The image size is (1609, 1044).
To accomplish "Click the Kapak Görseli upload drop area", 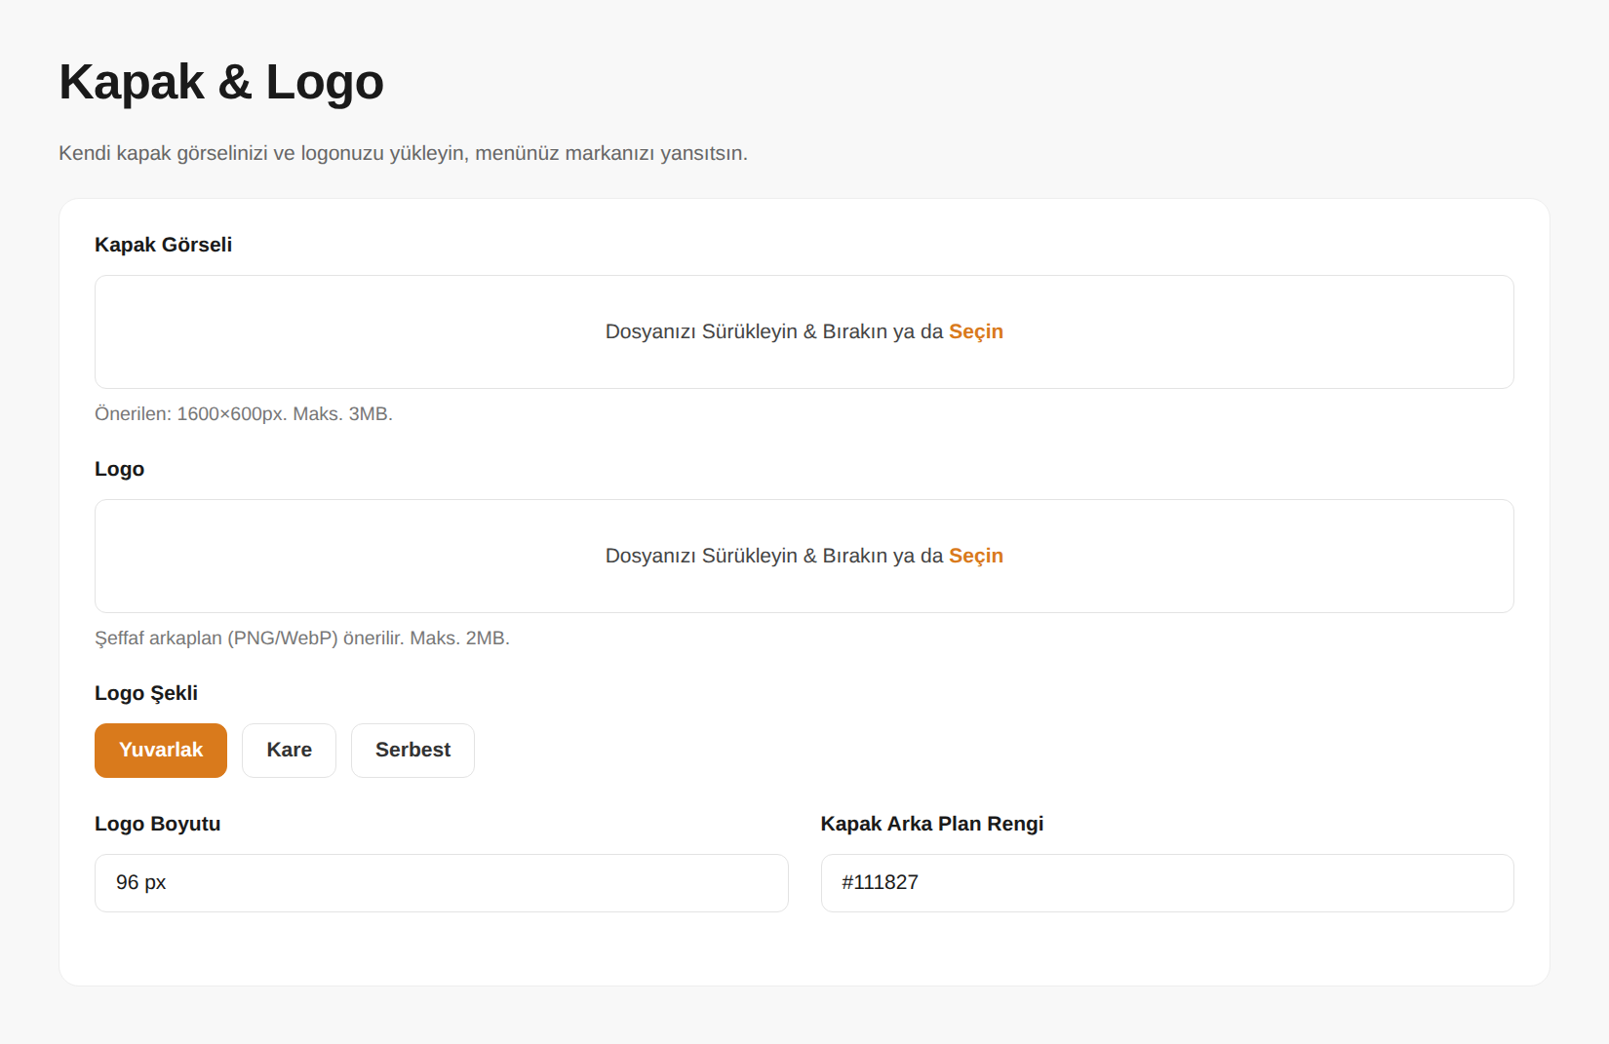I will pos(804,331).
